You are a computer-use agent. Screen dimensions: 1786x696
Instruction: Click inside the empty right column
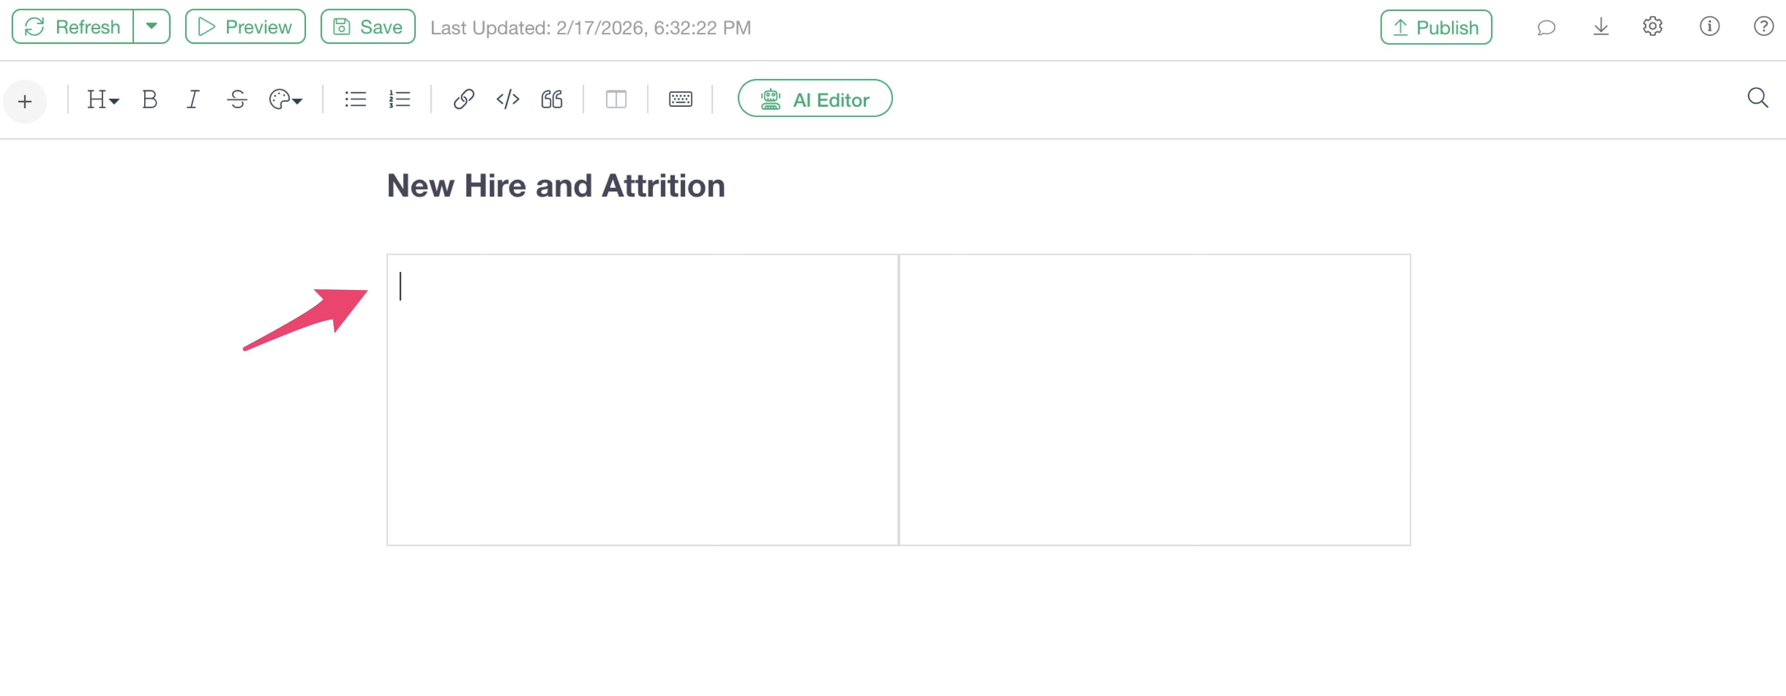(x=1154, y=400)
